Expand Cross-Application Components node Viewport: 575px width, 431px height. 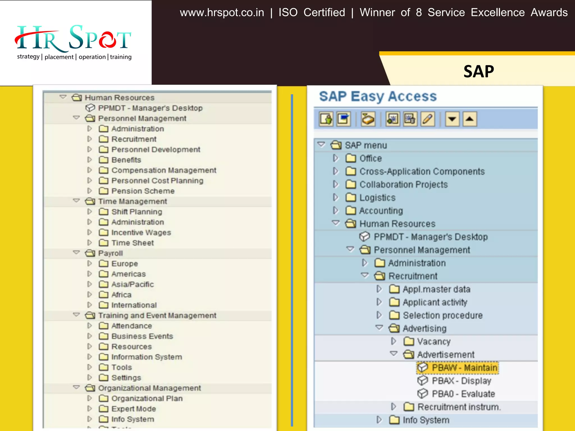click(336, 171)
